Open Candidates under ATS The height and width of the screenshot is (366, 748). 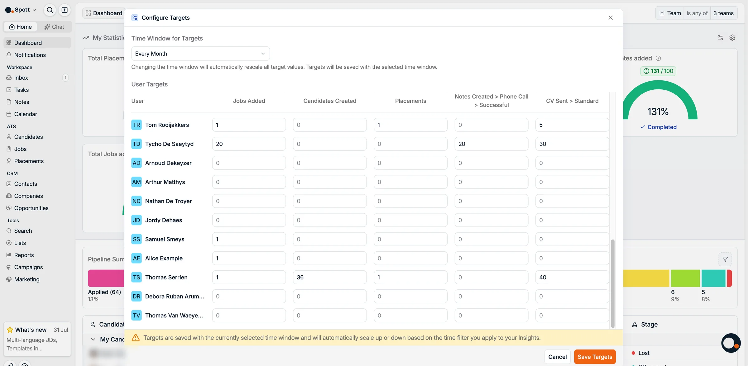point(37,137)
